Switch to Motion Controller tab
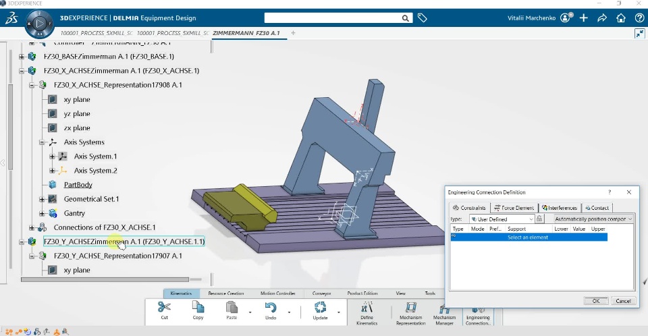The width and height of the screenshot is (648, 336). (x=277, y=293)
